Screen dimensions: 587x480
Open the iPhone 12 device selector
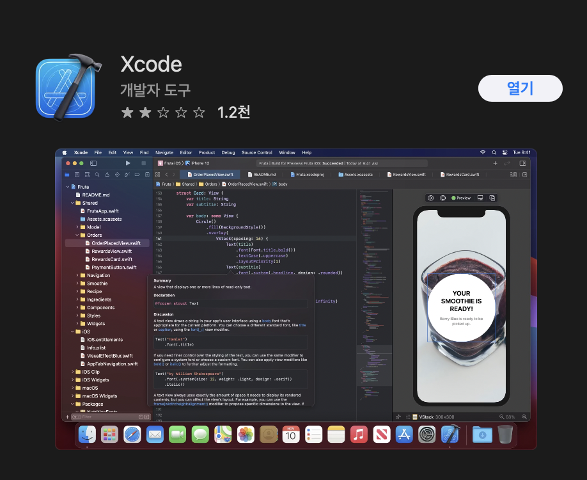(x=198, y=163)
